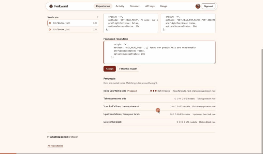Follow the All repositories link
This screenshot has height=154, width=263.
coord(55,146)
